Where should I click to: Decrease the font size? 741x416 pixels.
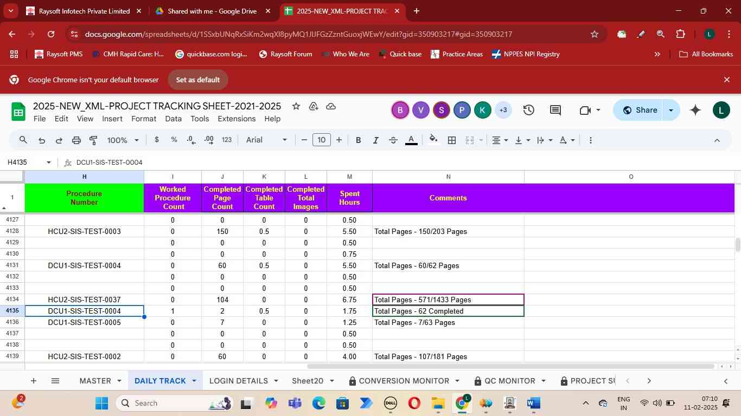pyautogui.click(x=304, y=140)
